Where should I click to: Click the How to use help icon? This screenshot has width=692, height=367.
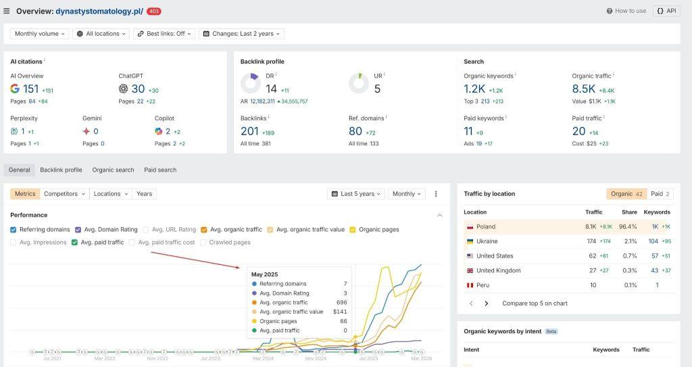609,11
